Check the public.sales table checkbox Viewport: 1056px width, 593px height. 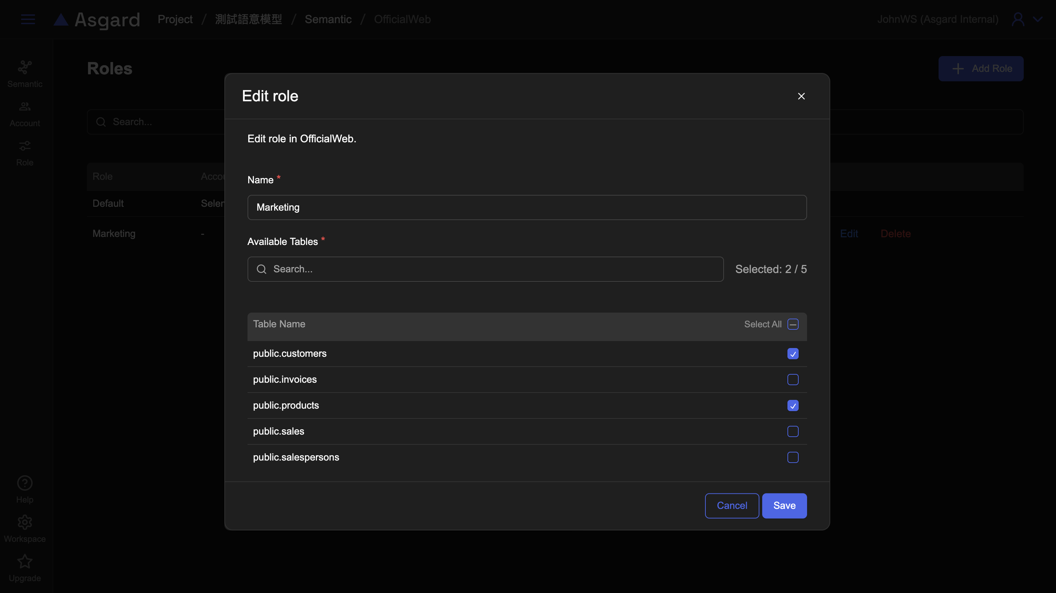click(792, 431)
